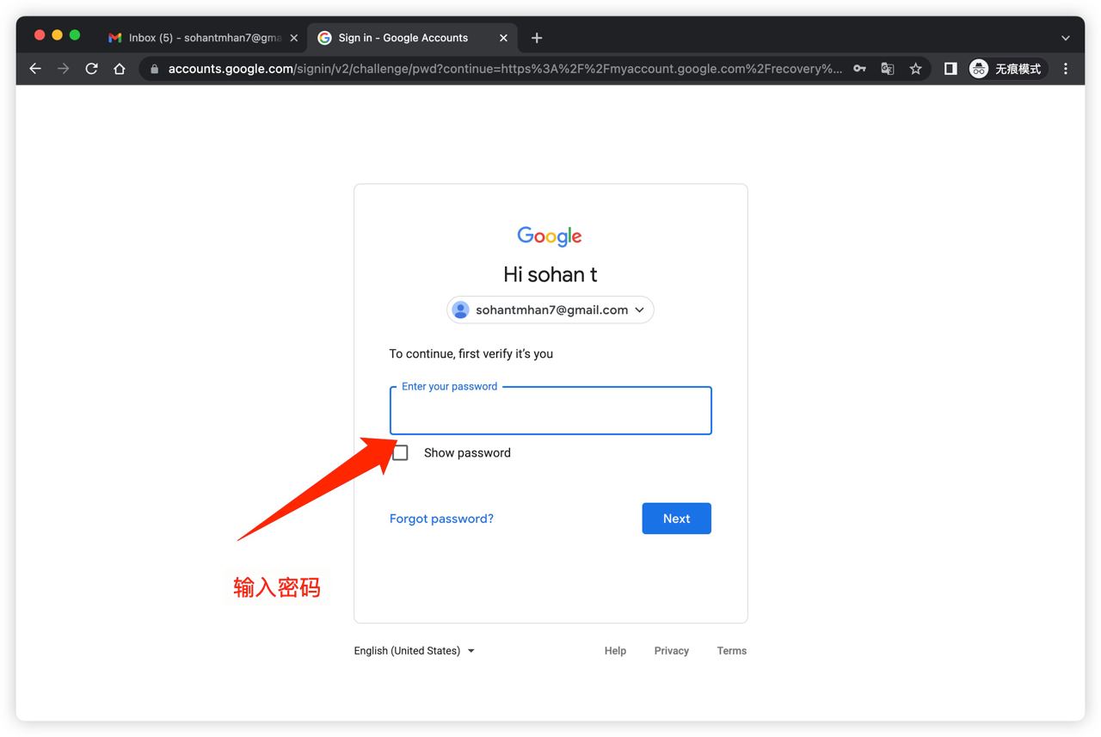Viewport: 1101px width, 737px height.
Task: Open the Terms link
Action: pos(732,651)
